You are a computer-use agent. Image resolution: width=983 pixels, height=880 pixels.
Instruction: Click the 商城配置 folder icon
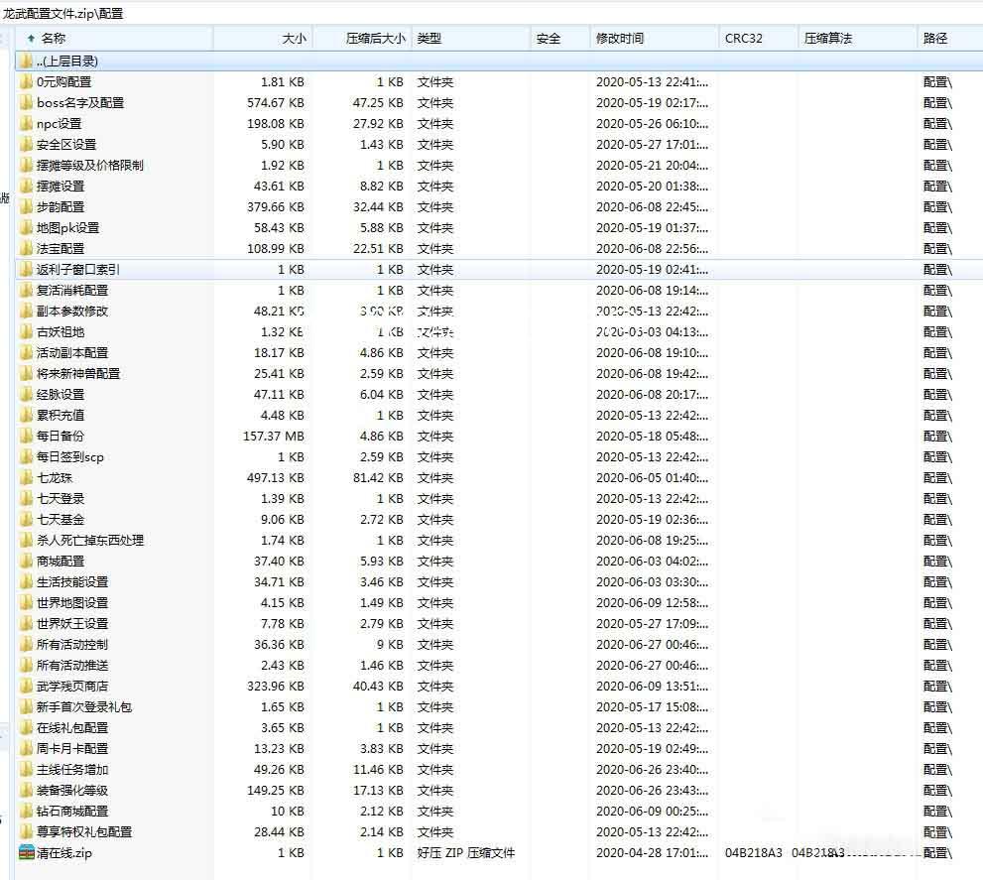pyautogui.click(x=26, y=561)
